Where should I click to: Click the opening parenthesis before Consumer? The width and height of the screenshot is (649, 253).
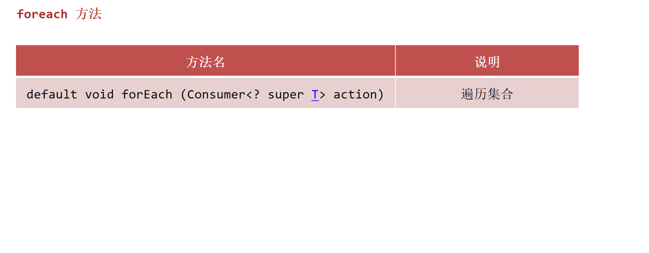(183, 95)
